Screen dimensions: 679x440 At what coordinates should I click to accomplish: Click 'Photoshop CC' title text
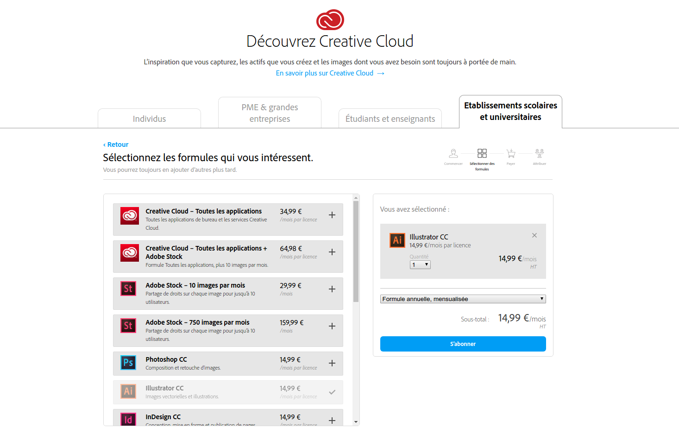[x=166, y=359]
